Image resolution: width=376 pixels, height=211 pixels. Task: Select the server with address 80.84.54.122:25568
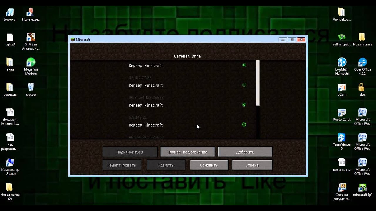(x=187, y=91)
